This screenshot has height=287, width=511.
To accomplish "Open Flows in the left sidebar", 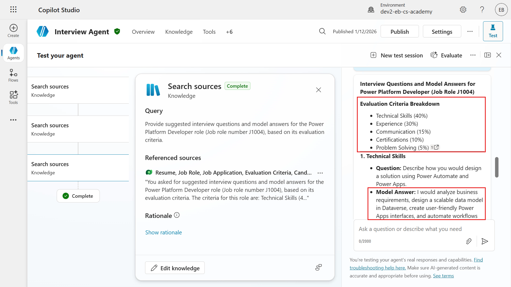I will click(13, 75).
